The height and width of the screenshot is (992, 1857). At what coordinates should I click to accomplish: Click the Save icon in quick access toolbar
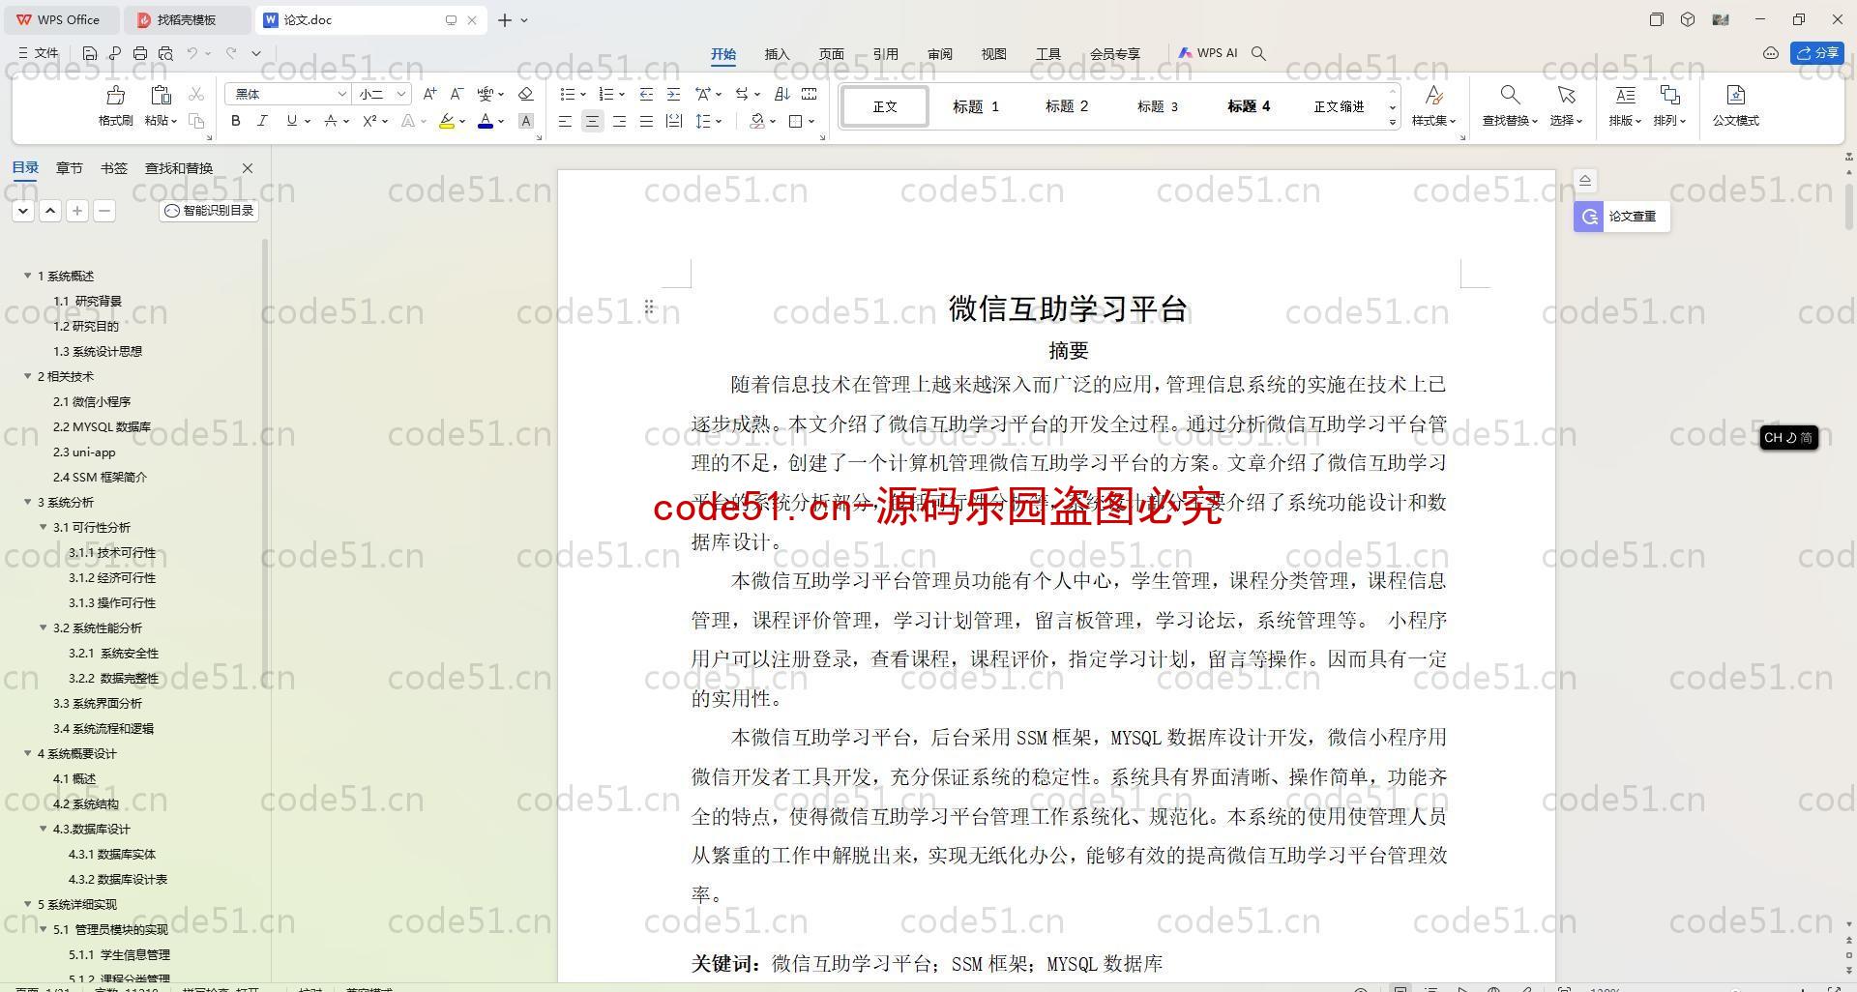(x=90, y=53)
